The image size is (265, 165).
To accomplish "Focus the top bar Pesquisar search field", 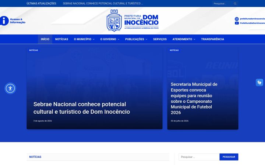I will (x=223, y=4).
